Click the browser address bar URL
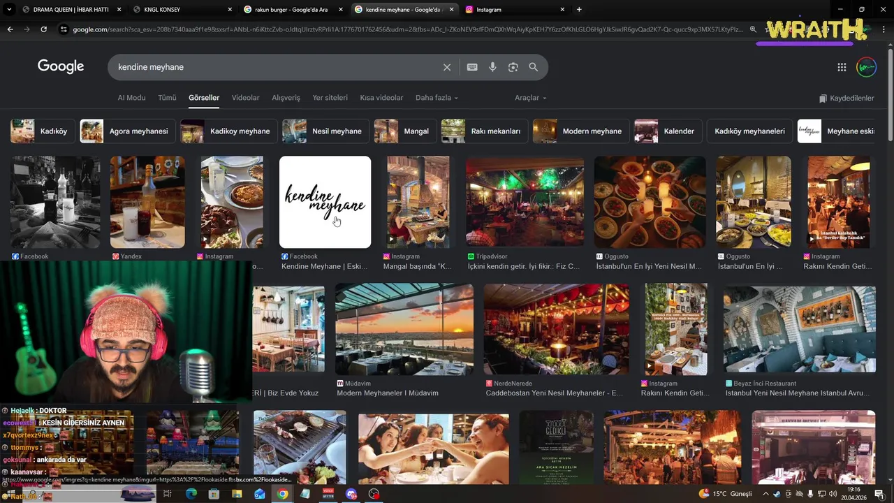The height and width of the screenshot is (503, 894). [x=409, y=29]
